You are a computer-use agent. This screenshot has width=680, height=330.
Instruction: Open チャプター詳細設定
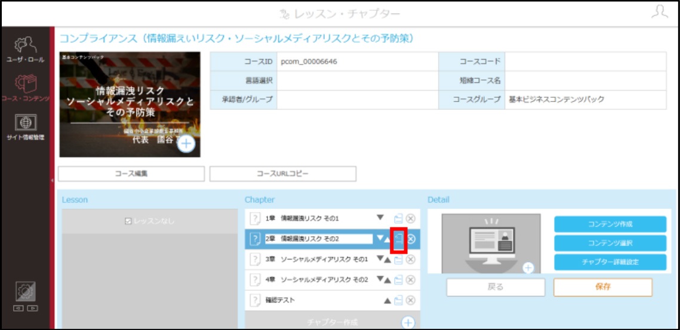(x=610, y=263)
